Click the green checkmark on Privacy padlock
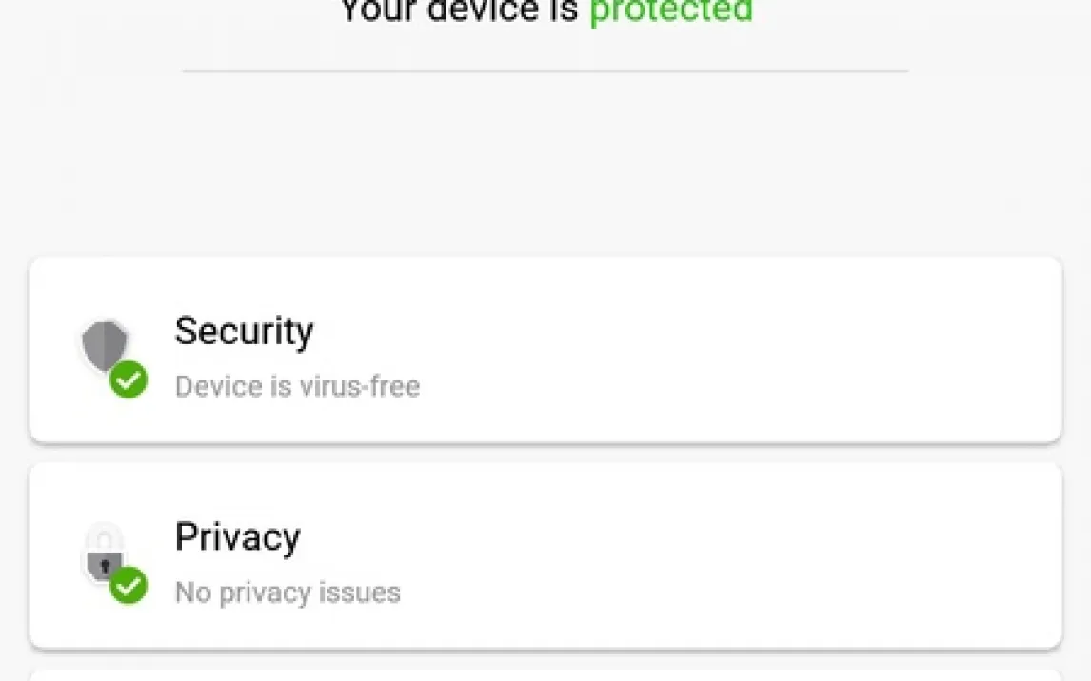This screenshot has width=1091, height=681. [129, 586]
